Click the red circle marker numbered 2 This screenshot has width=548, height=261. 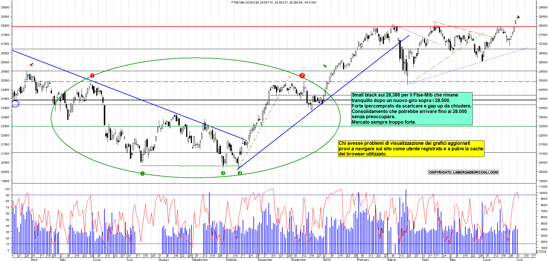pyautogui.click(x=302, y=75)
